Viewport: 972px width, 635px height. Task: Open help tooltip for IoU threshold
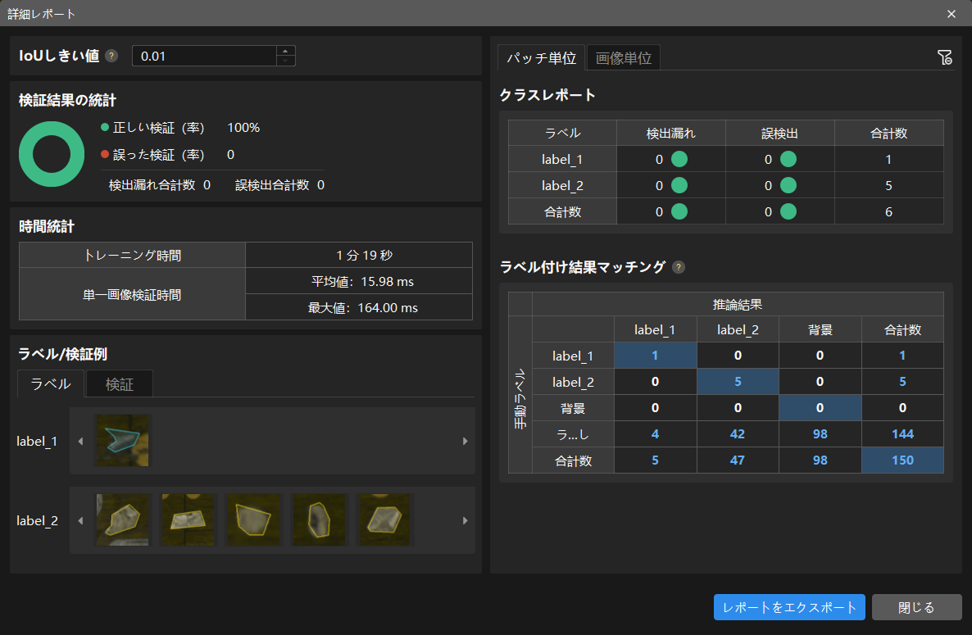111,56
